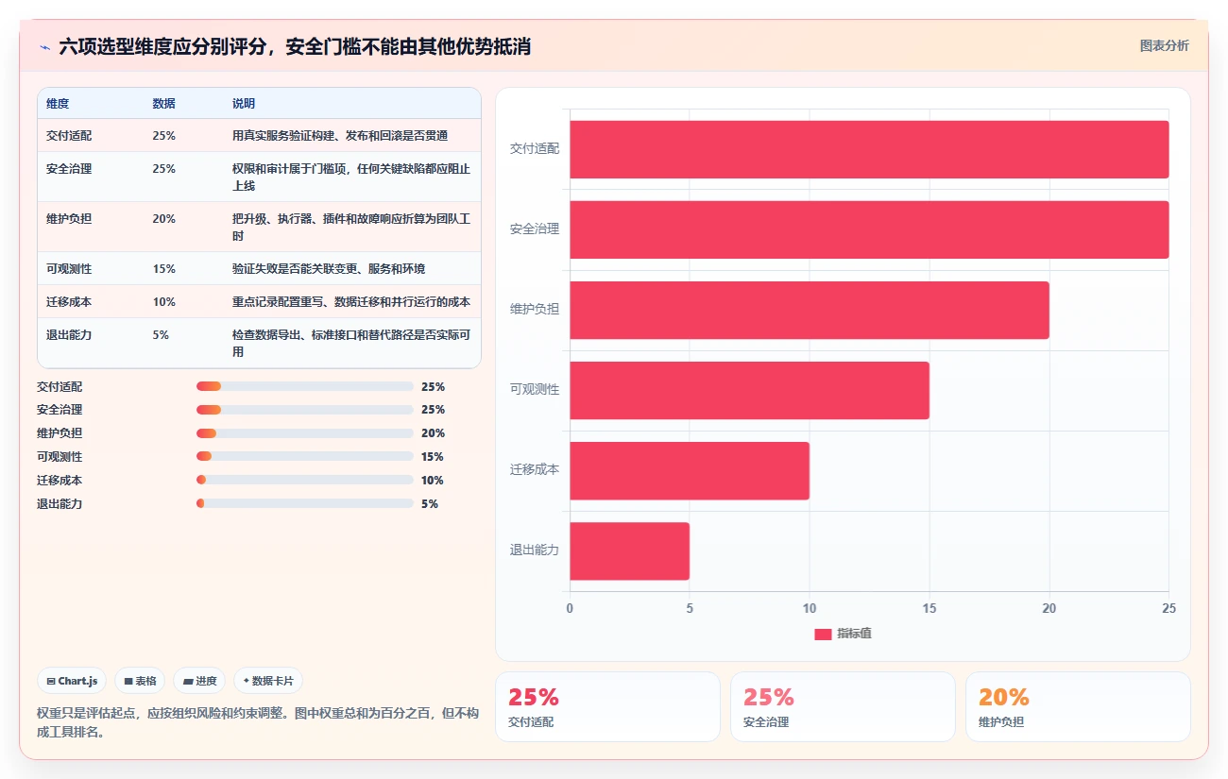Viewport: 1228px width, 779px height.
Task: Select the 表格 chip
Action: coord(140,681)
